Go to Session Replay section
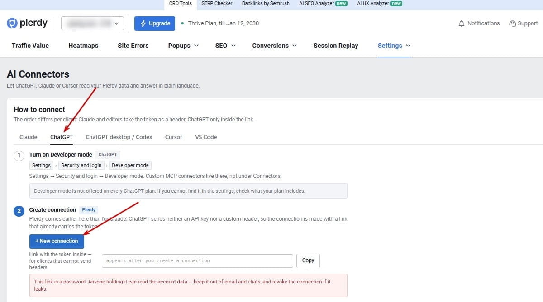Viewport: 543px width, 302px height. click(336, 46)
